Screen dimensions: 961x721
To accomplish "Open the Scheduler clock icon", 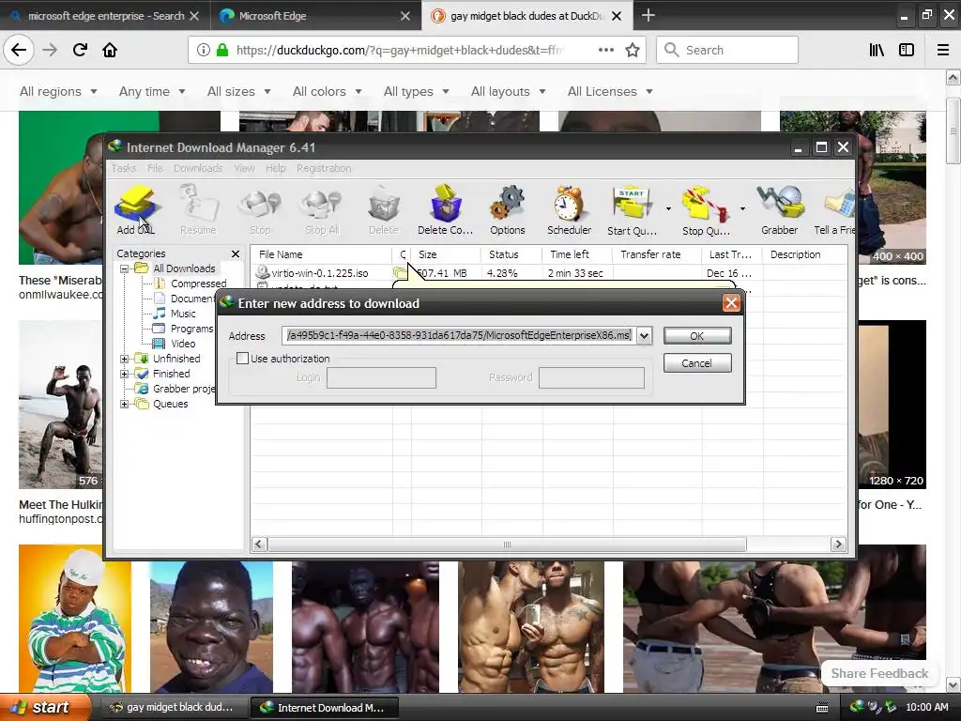I will point(570,209).
